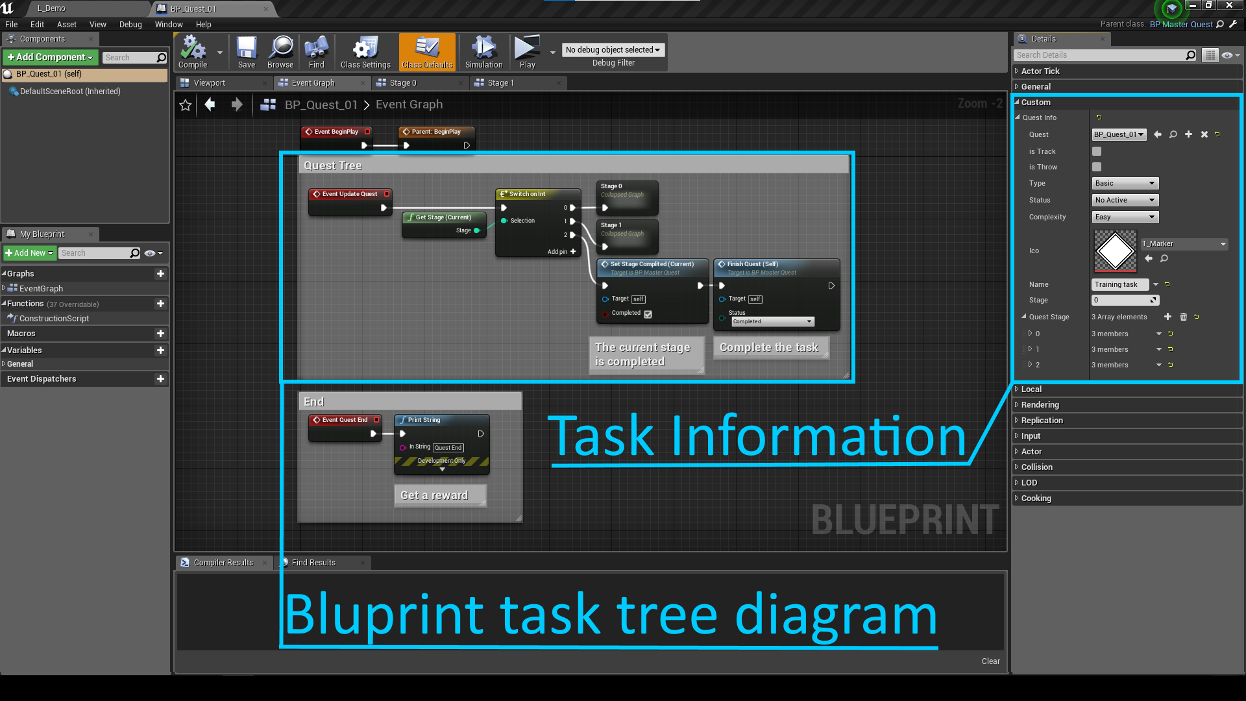1246x701 pixels.
Task: Click Clear in compiler results
Action: (990, 661)
